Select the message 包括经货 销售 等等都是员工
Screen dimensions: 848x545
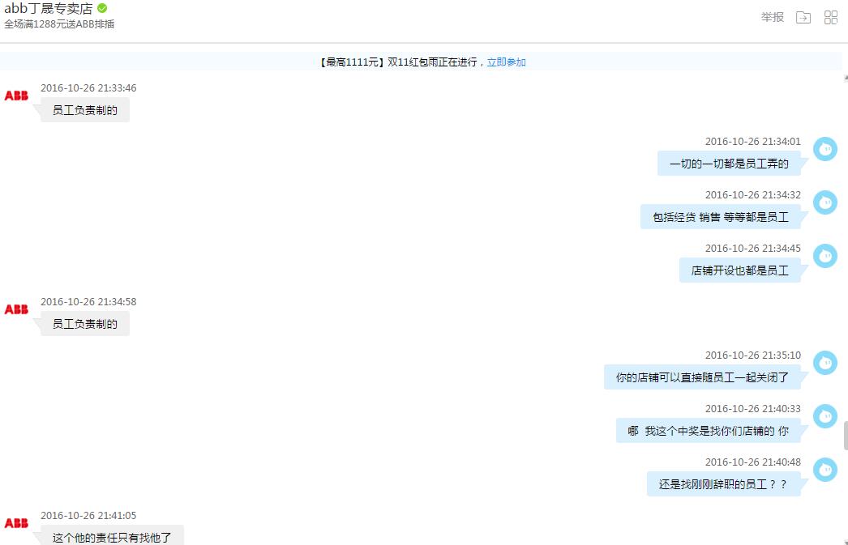[721, 217]
